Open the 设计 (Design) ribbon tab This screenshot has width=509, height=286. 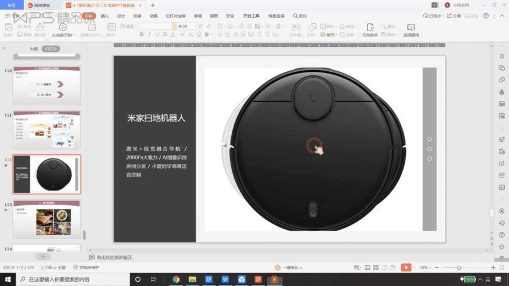tap(121, 16)
